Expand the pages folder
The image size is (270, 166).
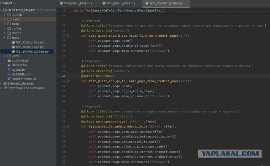click(x=5, y=33)
